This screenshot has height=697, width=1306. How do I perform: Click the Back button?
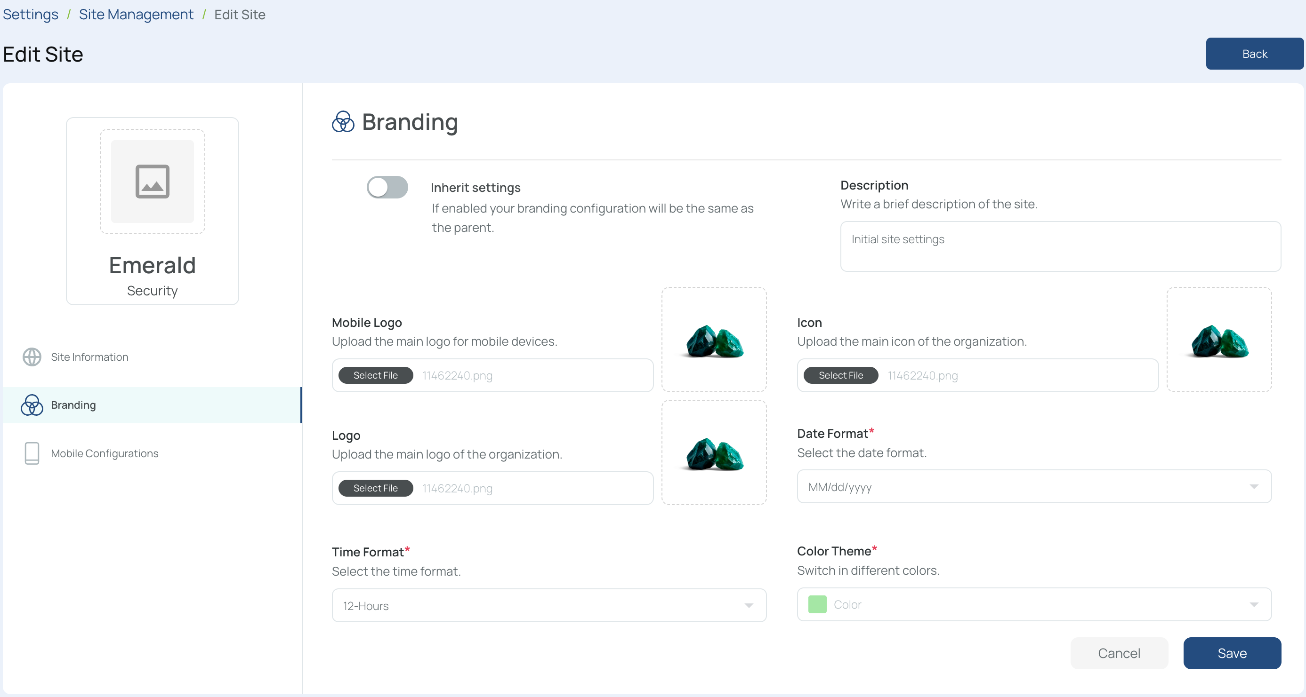1254,54
